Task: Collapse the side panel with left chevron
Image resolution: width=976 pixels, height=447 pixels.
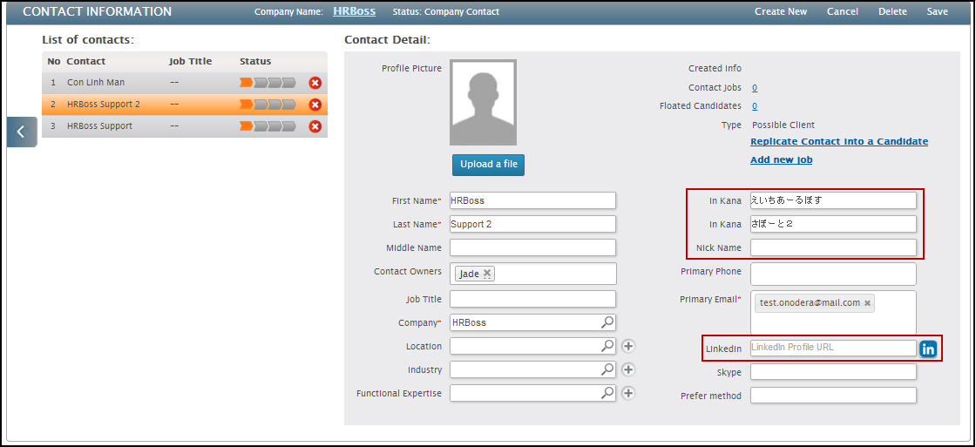Action: coord(22,132)
